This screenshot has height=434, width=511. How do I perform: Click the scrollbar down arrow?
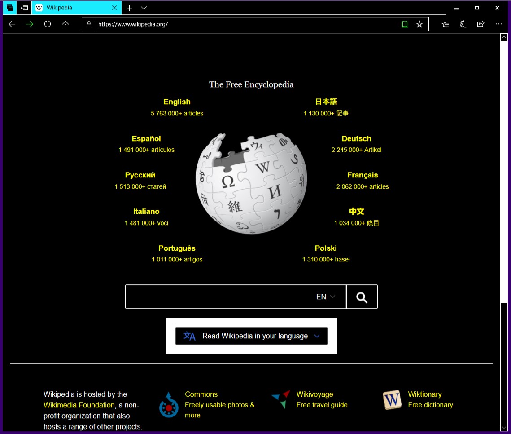pos(503,426)
